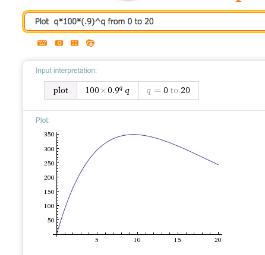
Task: Click the y-axis label 100
Action: tap(49, 206)
